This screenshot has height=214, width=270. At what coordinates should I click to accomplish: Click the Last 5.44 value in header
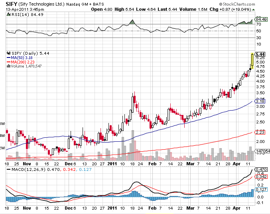click(168, 9)
